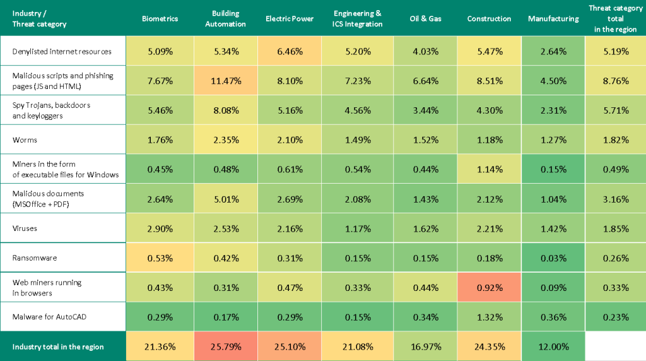Image resolution: width=646 pixels, height=361 pixels.
Task: Click the 12.00% Manufacturing total cell
Action: [x=553, y=346]
